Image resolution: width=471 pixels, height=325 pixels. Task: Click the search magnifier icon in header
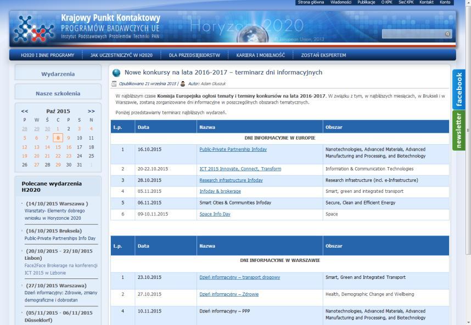coord(447,34)
